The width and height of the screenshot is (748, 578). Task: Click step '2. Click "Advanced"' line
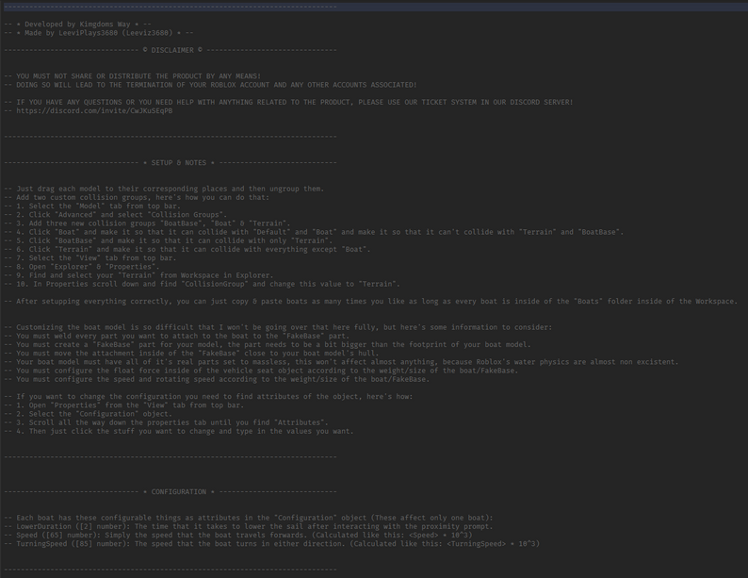pos(116,215)
